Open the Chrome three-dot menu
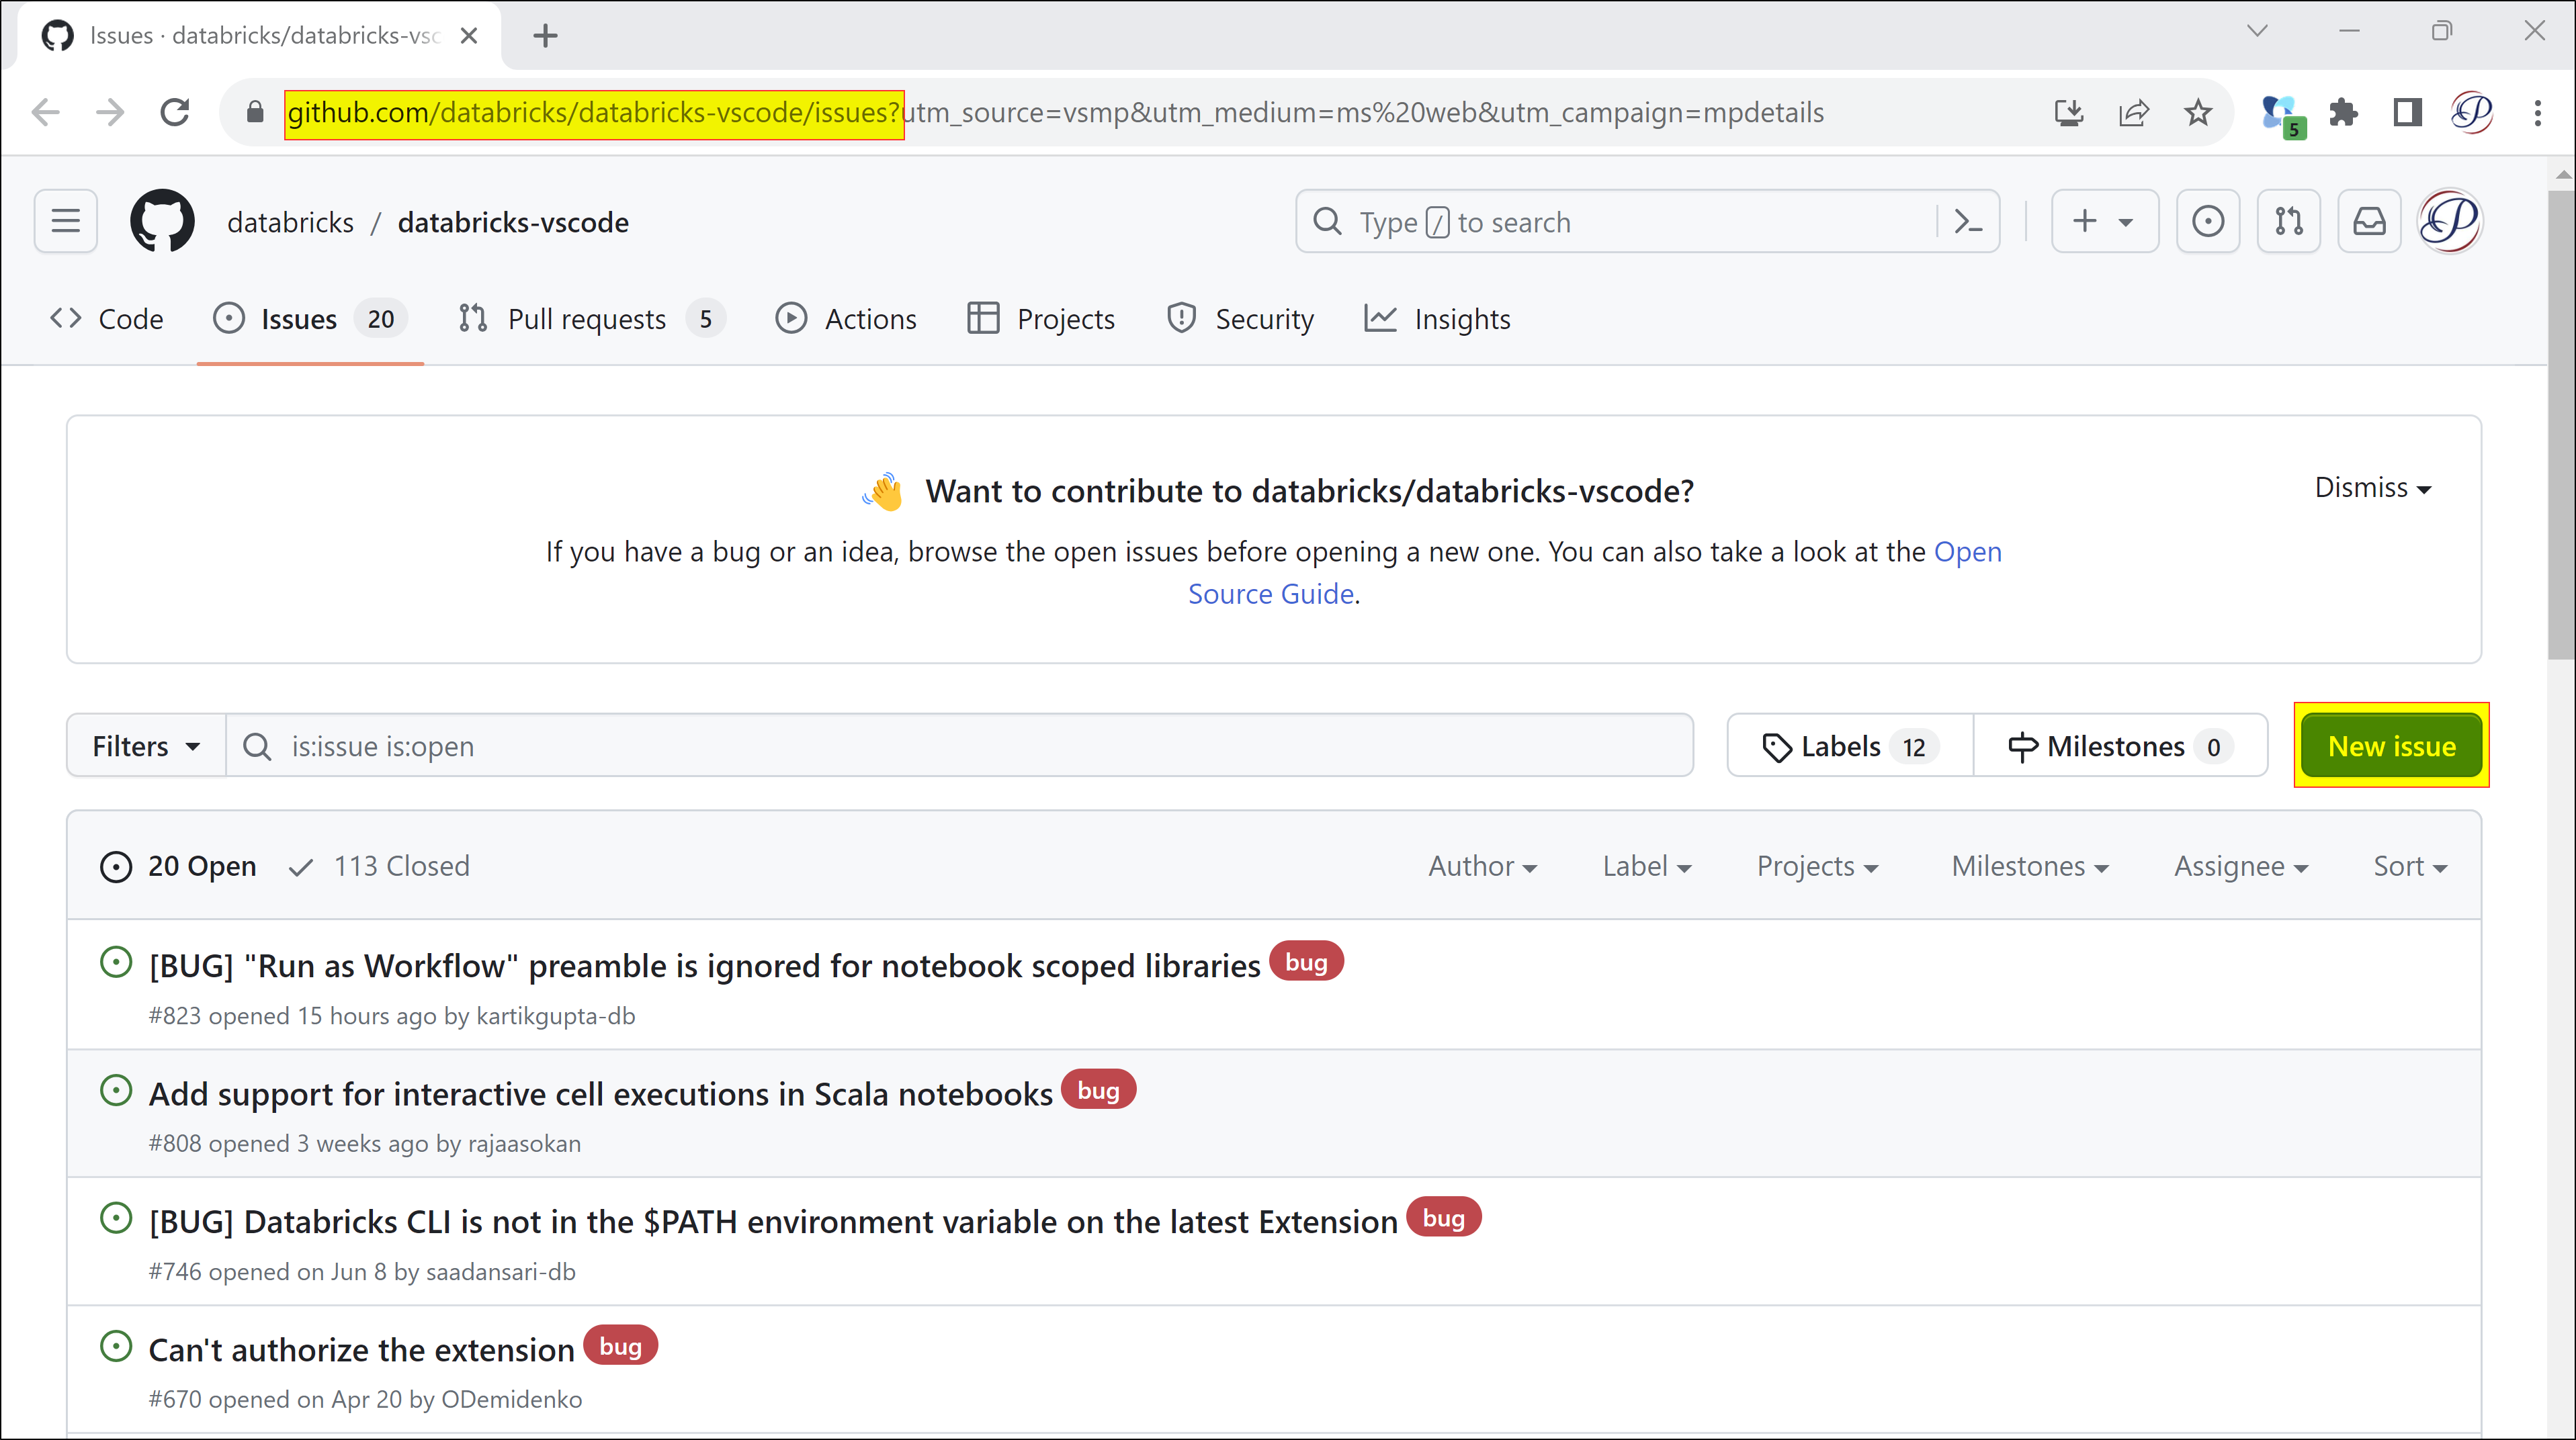This screenshot has height=1440, width=2576. click(2537, 112)
